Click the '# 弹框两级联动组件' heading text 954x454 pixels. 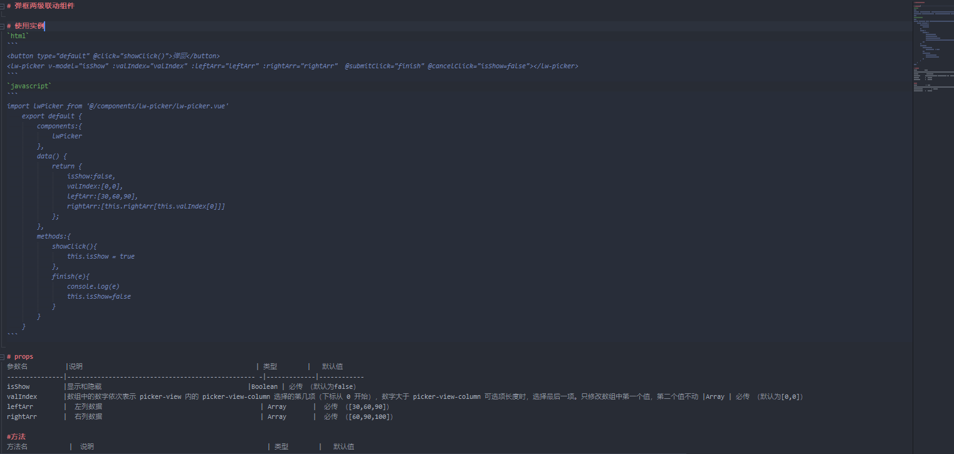click(x=40, y=6)
